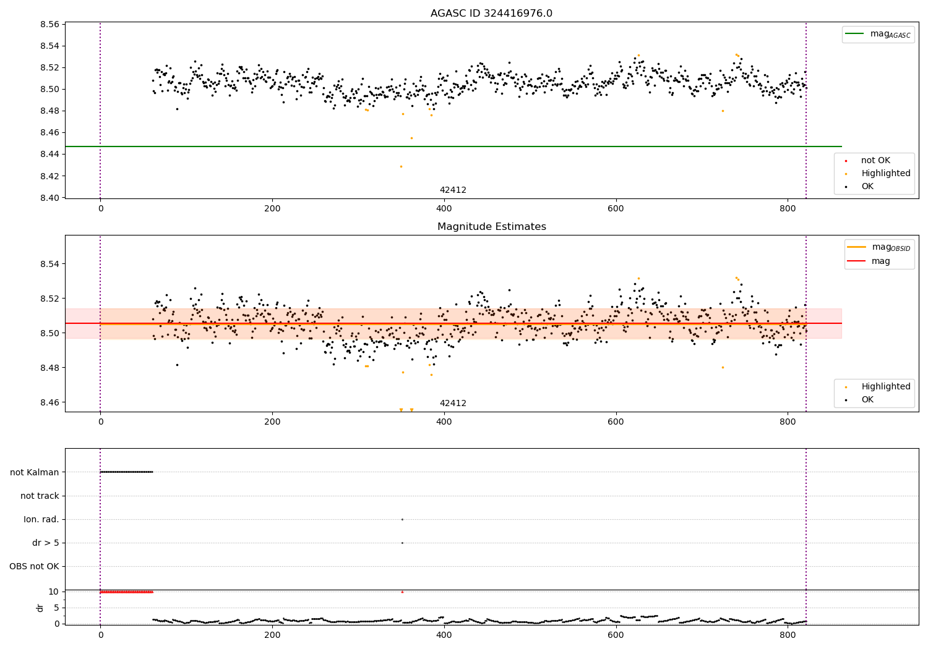Click the 'AGASC ID 324416976.0' plot title
Image resolution: width=928 pixels, height=649 pixels.
coord(492,14)
